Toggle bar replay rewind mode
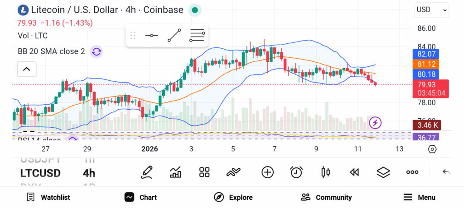 [354, 172]
